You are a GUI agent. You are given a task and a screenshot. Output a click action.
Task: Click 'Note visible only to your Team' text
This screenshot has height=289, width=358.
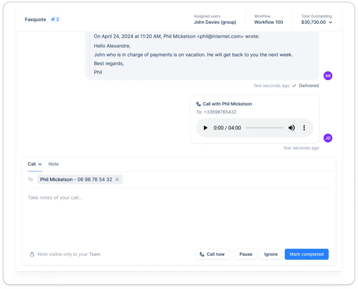[x=69, y=254]
